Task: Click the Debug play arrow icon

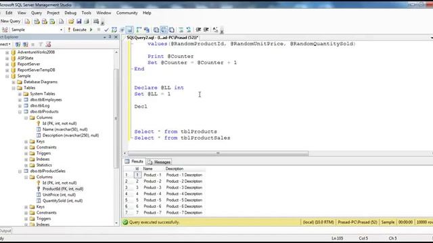Action: (x=91, y=30)
